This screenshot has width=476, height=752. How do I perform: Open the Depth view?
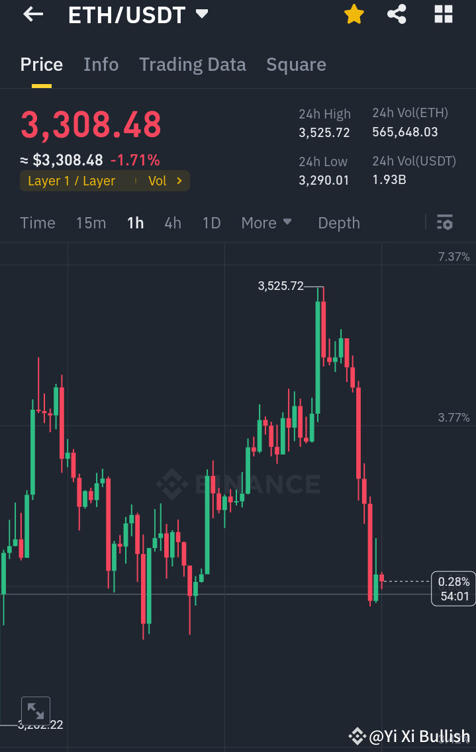point(338,223)
